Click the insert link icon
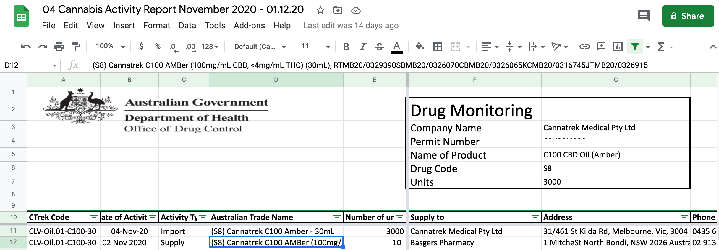Screen dimensions: 719x250 point(584,47)
